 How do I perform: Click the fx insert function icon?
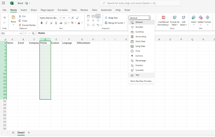pyautogui.click(x=33, y=33)
